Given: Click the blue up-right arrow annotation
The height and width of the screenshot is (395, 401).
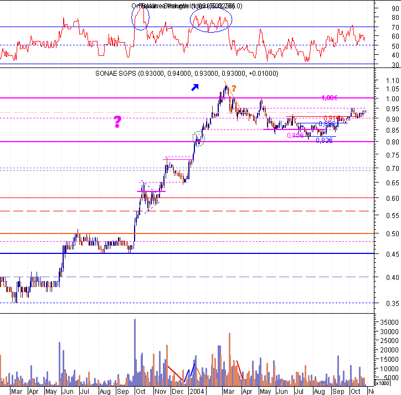Looking at the screenshot, I should [x=195, y=87].
